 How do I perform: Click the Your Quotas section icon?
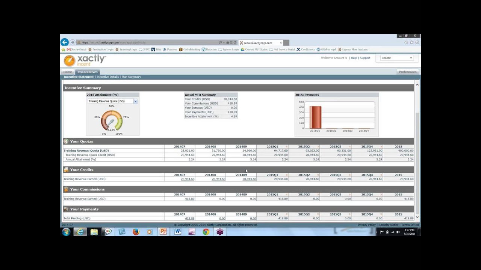66,141
